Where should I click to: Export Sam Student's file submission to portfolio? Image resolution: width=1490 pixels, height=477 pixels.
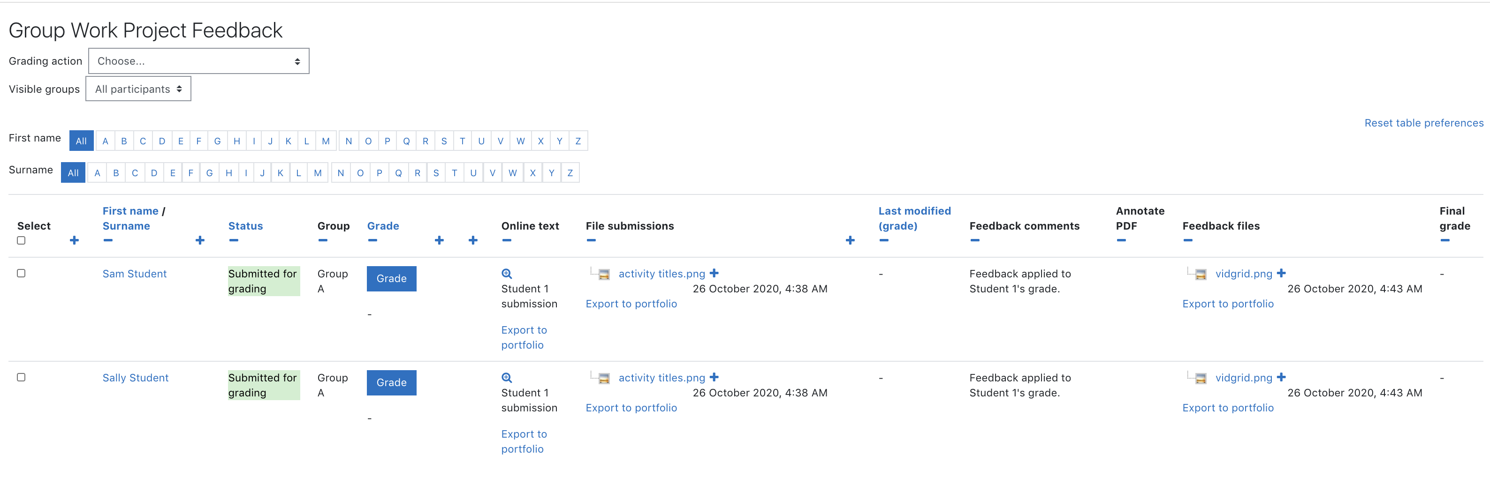tap(631, 304)
